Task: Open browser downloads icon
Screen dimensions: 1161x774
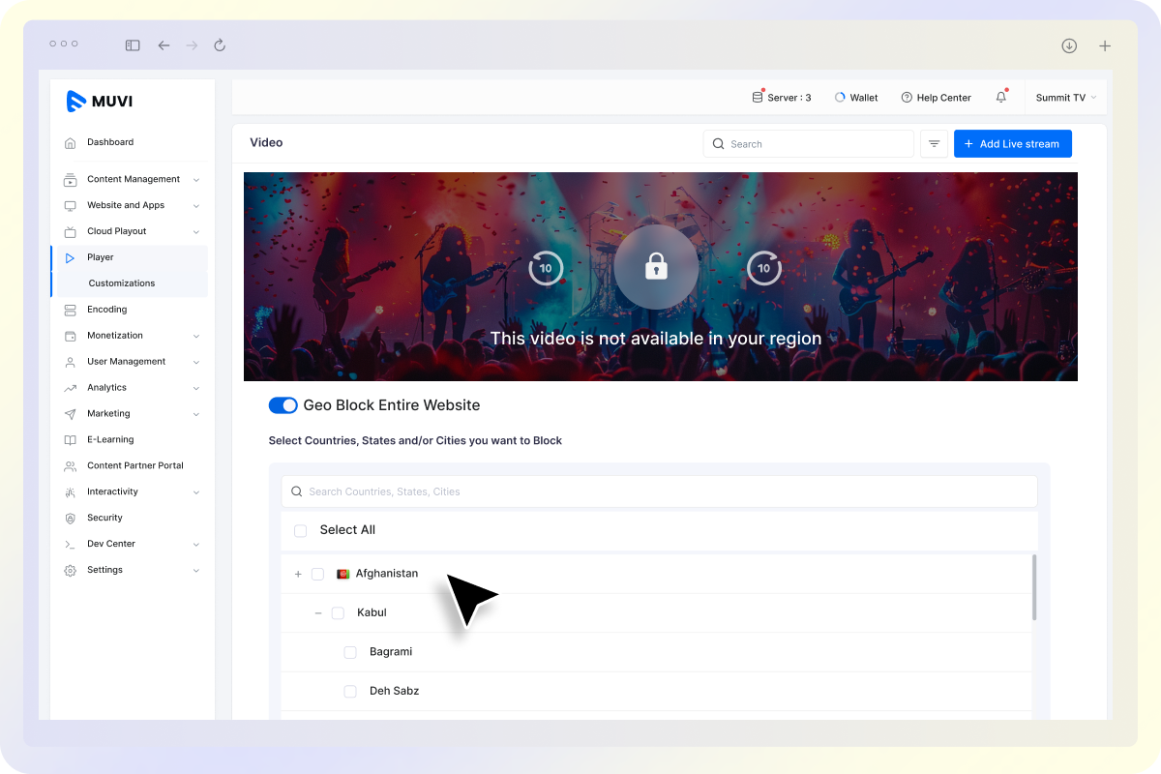Action: pyautogui.click(x=1069, y=45)
